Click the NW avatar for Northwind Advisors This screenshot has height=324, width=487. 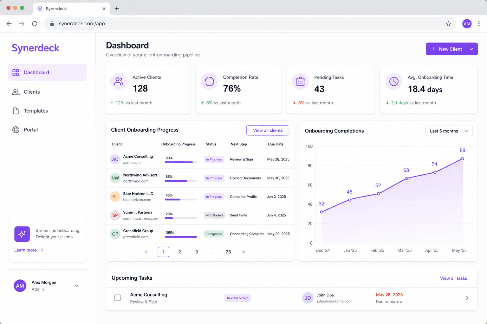(115, 178)
